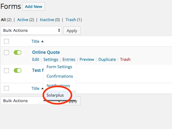Check the Online Quote row checkbox
172x129 pixels.
[x=6, y=53]
